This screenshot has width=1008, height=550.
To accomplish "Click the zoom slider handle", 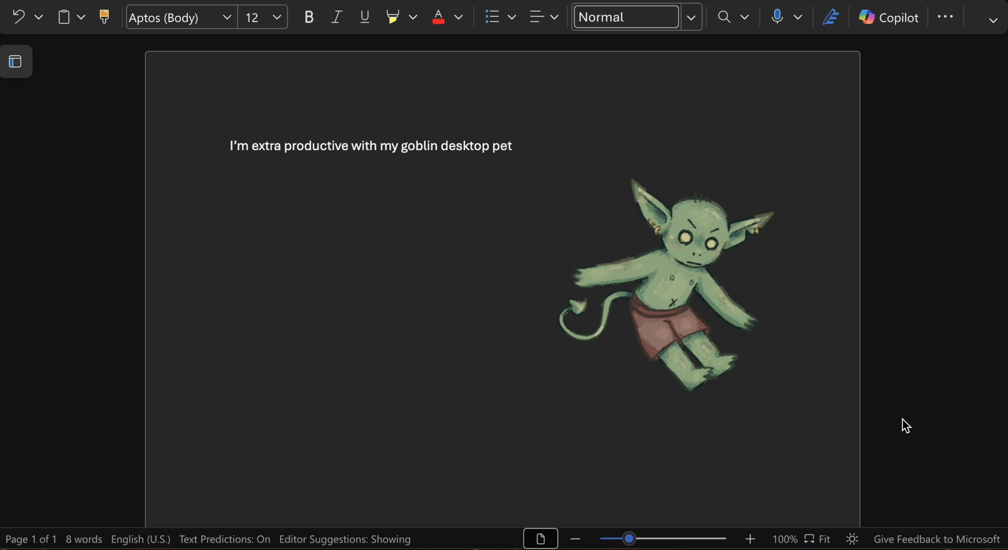I will (x=629, y=539).
